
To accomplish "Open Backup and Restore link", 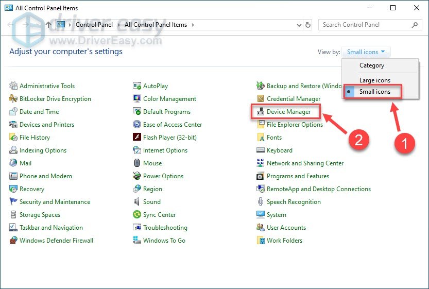I will [x=304, y=86].
